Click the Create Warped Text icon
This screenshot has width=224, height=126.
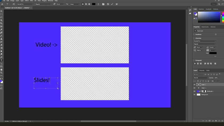99,4
